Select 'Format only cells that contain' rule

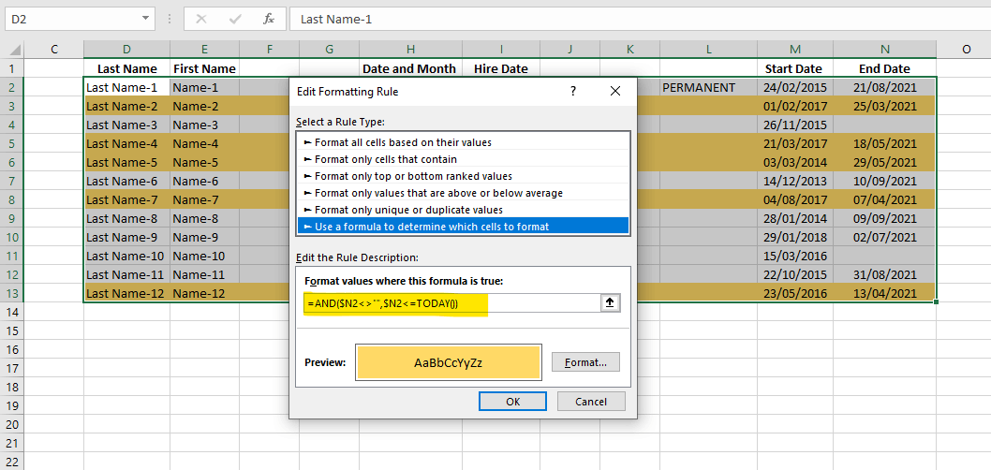(x=464, y=159)
